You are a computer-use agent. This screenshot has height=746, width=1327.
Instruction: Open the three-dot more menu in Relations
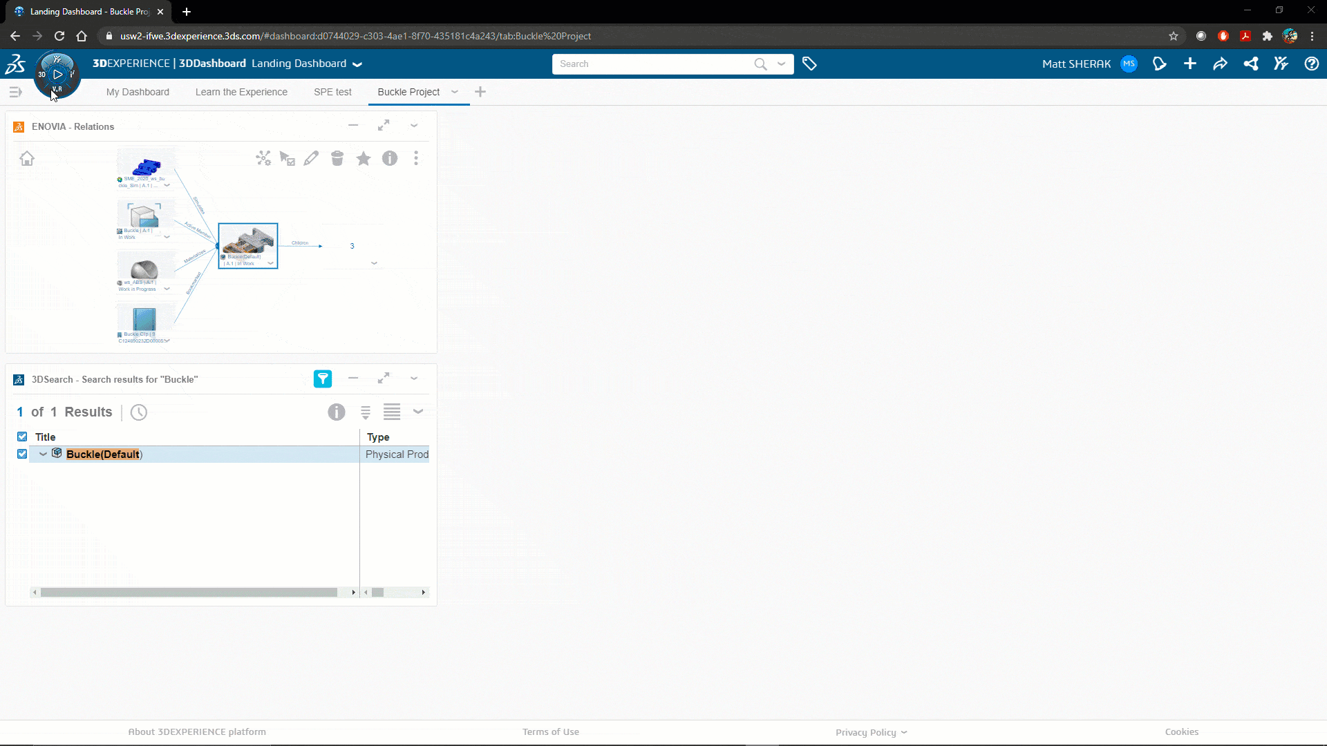(x=416, y=158)
